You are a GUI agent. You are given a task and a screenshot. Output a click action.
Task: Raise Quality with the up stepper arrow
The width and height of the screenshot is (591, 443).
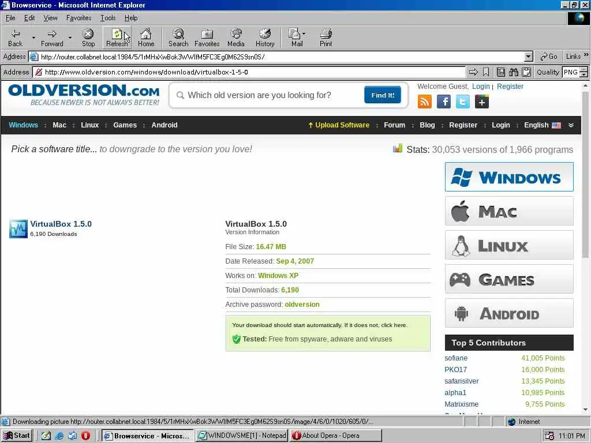click(584, 70)
